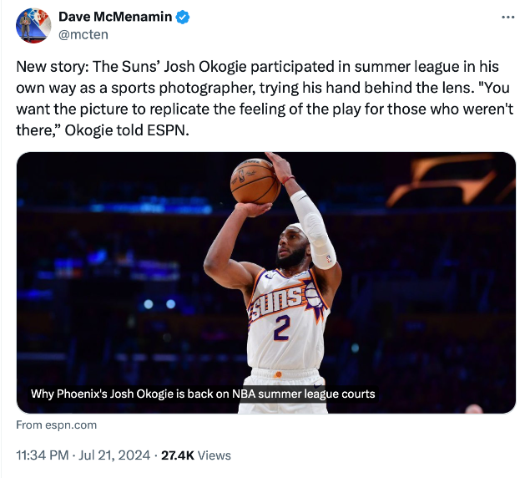Open the Dave McMenamin display name link

pos(114,17)
